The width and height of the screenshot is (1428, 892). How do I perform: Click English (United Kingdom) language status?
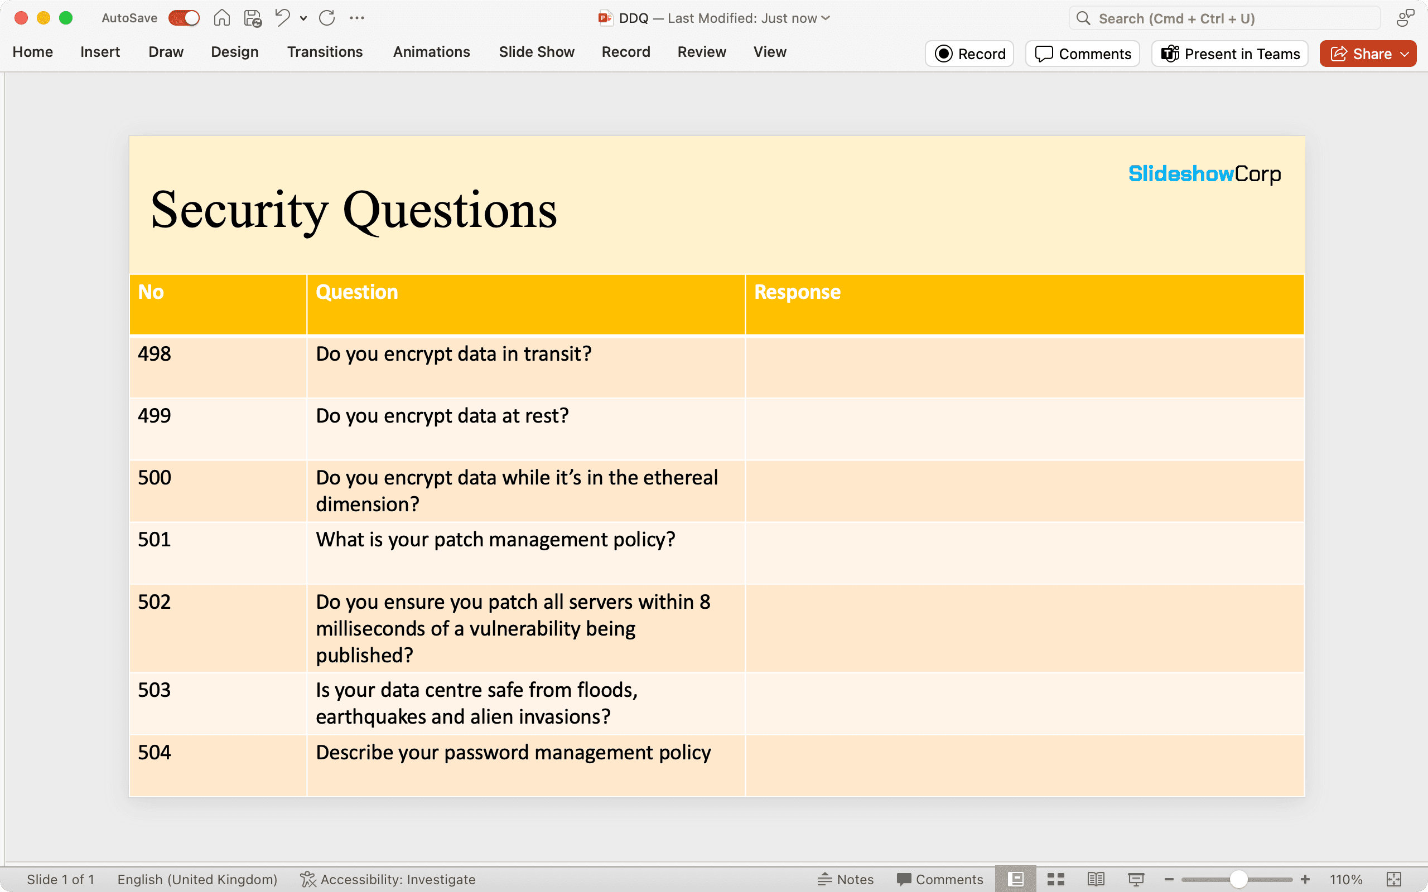(x=197, y=880)
